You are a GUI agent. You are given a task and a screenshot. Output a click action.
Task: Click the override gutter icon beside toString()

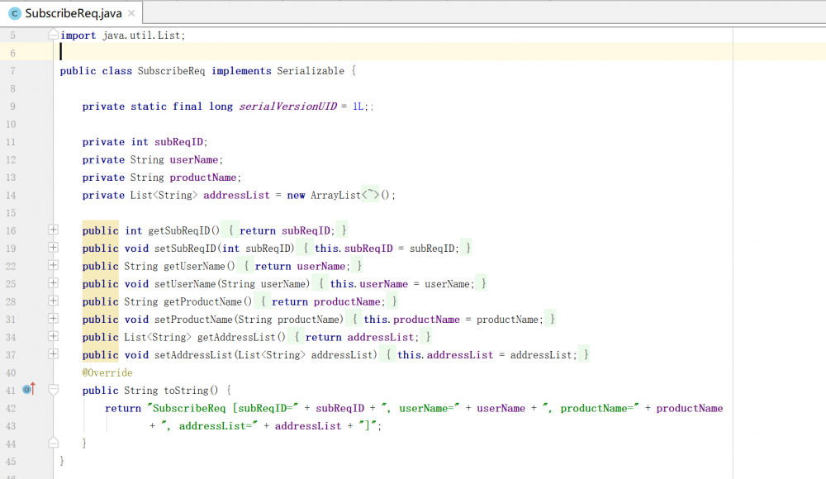29,390
